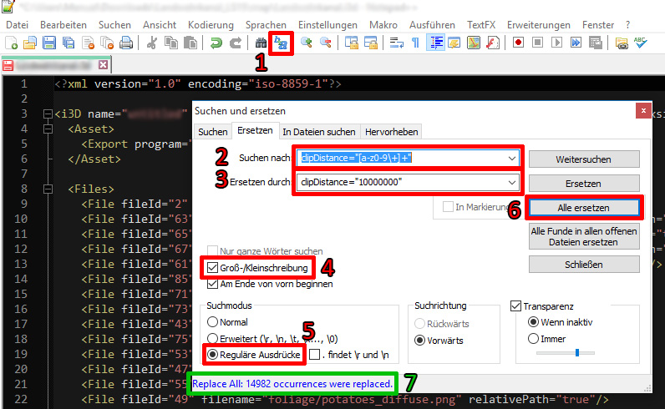The width and height of the screenshot is (665, 409).
Task: Click into the Ersetzen durch text field
Action: (x=401, y=182)
